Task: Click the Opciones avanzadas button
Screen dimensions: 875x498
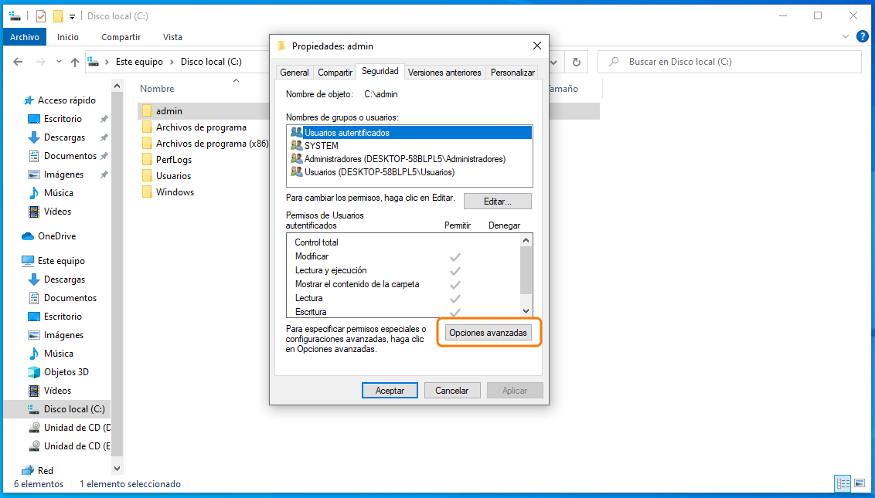Action: [x=489, y=333]
